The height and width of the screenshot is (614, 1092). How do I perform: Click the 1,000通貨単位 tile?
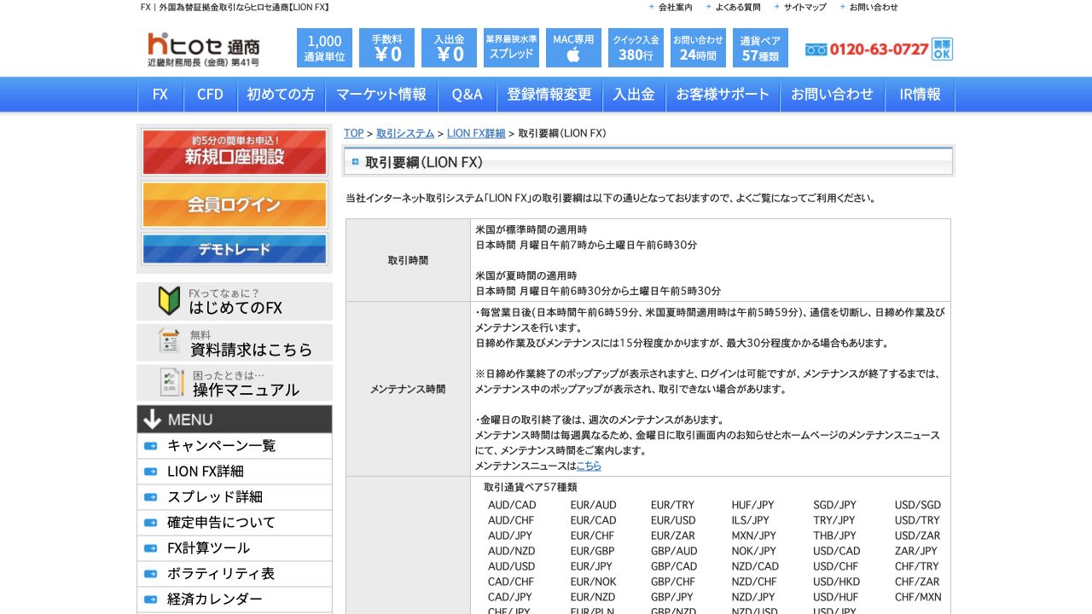[x=324, y=48]
